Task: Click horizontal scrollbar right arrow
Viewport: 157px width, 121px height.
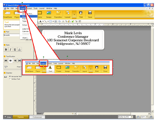Action: tap(149, 113)
